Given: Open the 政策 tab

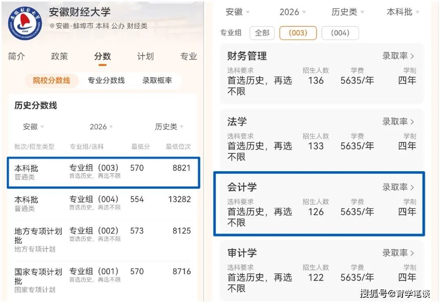Looking at the screenshot, I should [x=59, y=56].
